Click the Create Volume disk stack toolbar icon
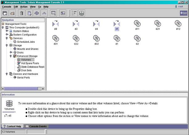The width and height of the screenshot is (189, 135). [x=82, y=13]
